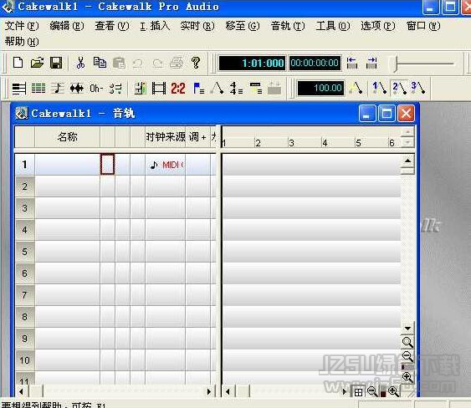This screenshot has width=471, height=408.
Task: Open the 移至(G) menu
Action: (x=243, y=26)
